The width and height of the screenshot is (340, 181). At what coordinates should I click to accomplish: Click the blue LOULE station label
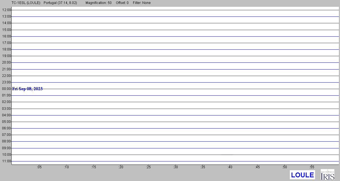click(x=302, y=175)
